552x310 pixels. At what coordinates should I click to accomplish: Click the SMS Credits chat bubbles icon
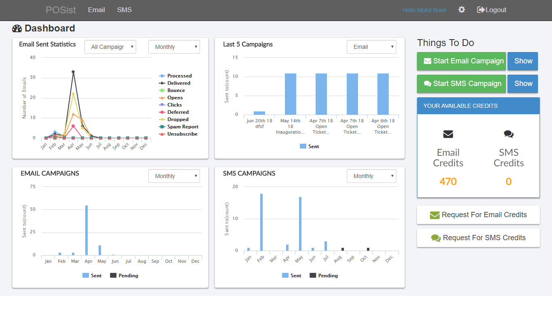(508, 134)
